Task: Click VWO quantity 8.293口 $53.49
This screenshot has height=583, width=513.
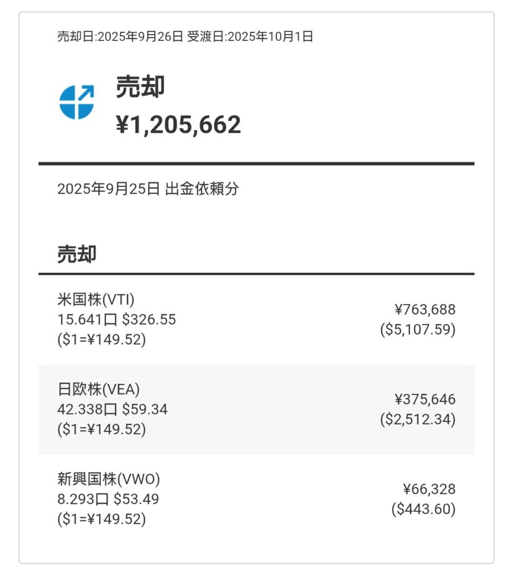Action: (x=108, y=499)
